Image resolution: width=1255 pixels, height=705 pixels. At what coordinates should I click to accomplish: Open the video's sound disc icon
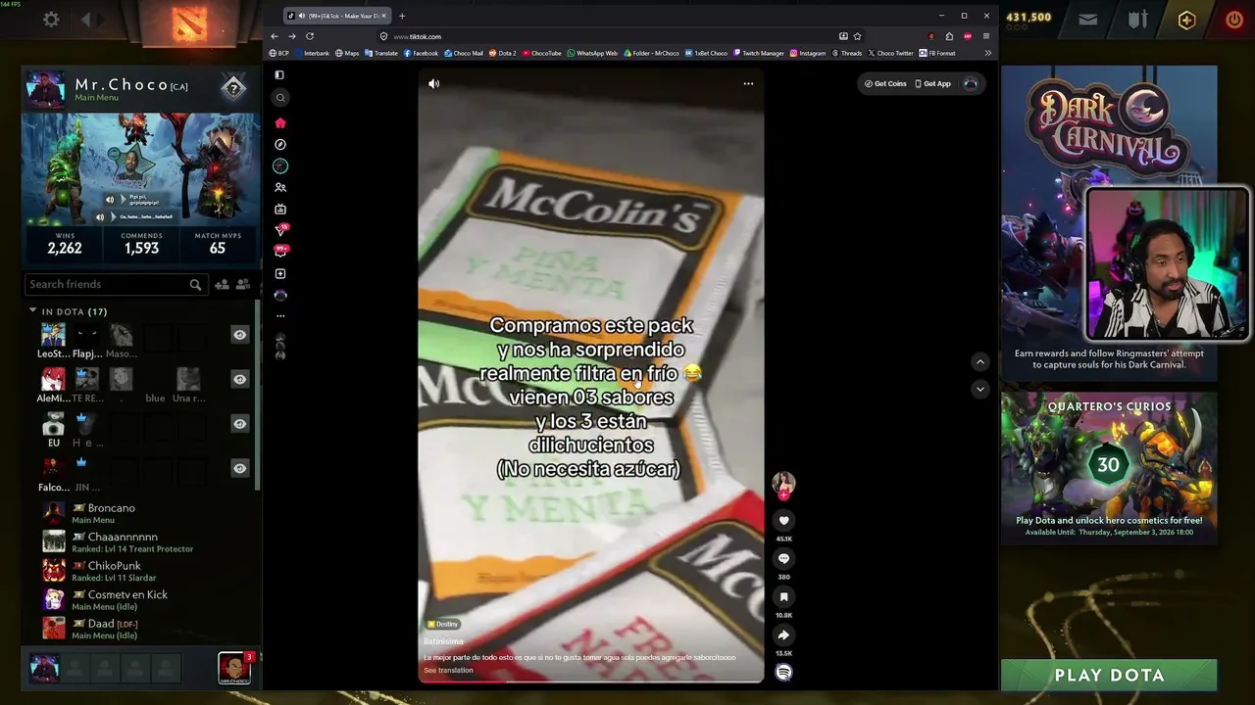pos(783,672)
